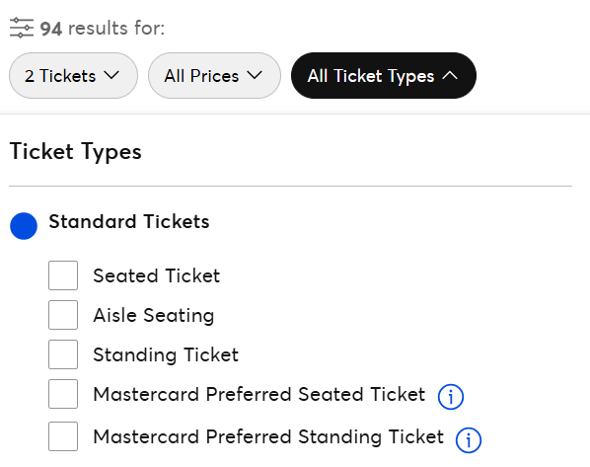This screenshot has height=467, width=590.
Task: Click the 94 results for text
Action: (x=103, y=29)
